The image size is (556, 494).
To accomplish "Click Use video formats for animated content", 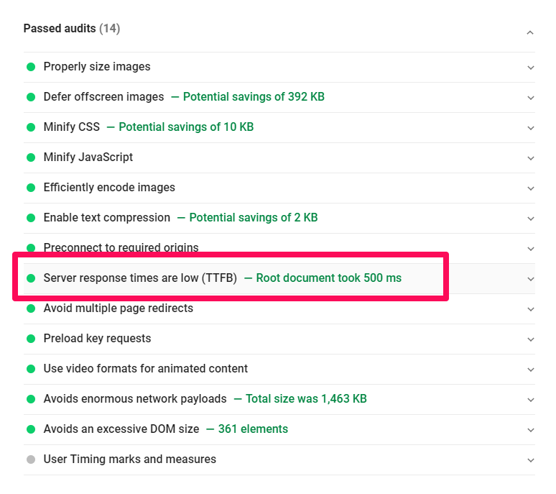I will (145, 369).
